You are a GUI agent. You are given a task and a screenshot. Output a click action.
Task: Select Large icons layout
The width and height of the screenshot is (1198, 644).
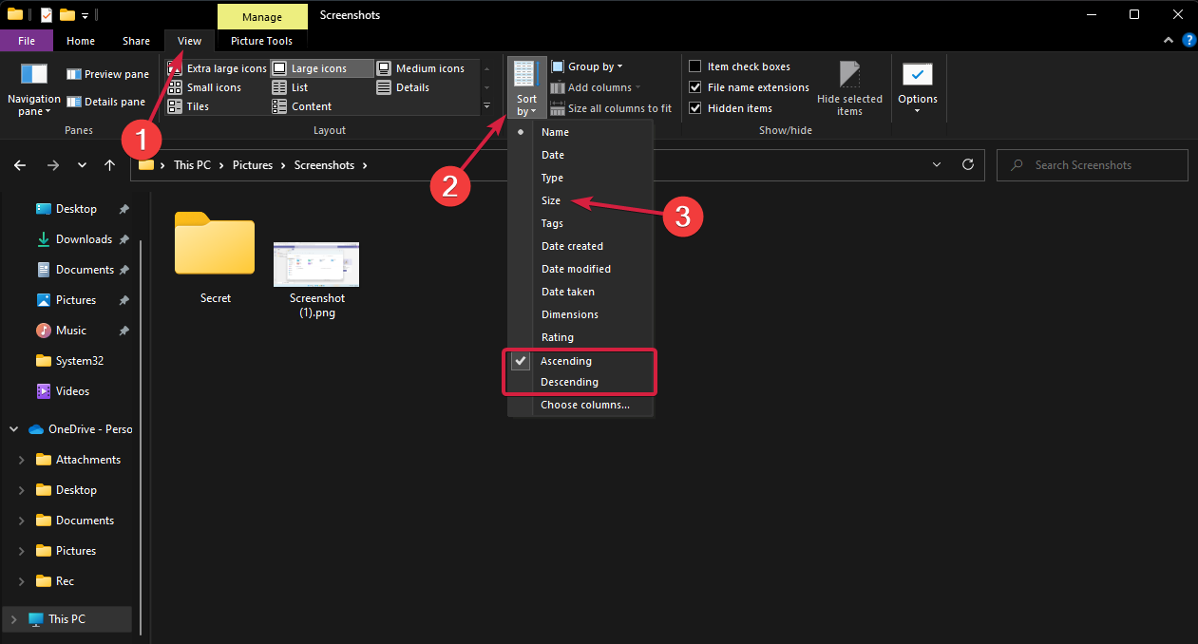[322, 68]
